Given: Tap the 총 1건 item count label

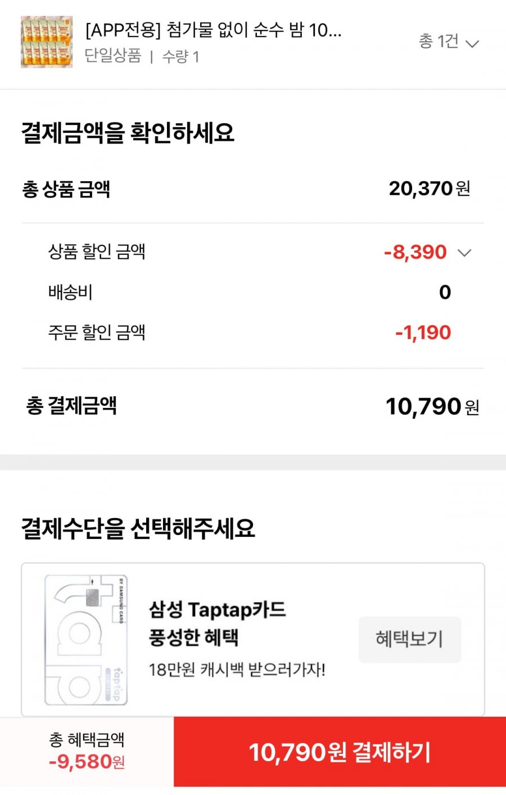Looking at the screenshot, I should [439, 41].
